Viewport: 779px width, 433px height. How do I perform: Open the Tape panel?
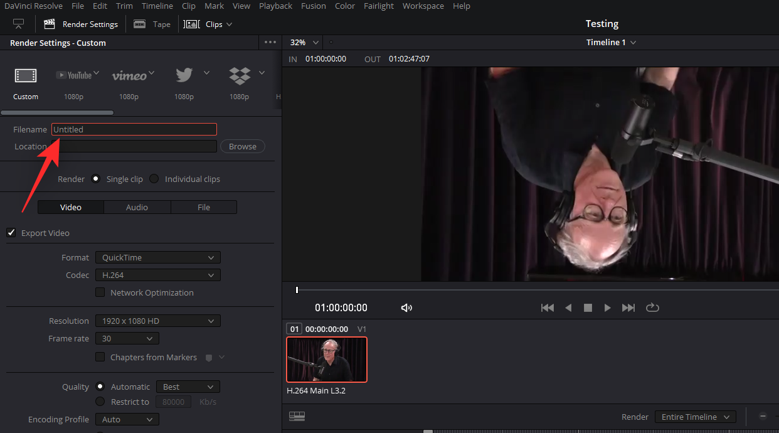pos(152,24)
